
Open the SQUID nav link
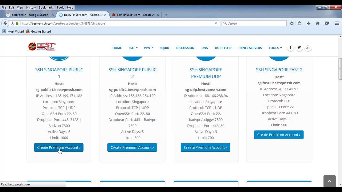[164, 48]
